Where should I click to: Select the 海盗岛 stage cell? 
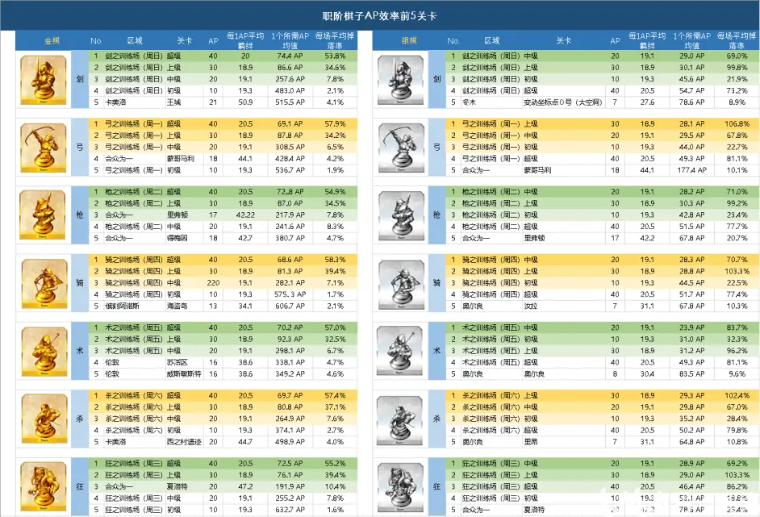pos(177,306)
